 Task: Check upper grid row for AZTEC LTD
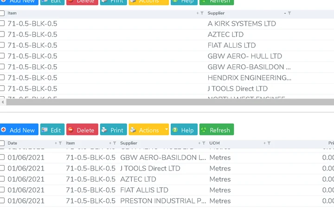(x=2, y=34)
